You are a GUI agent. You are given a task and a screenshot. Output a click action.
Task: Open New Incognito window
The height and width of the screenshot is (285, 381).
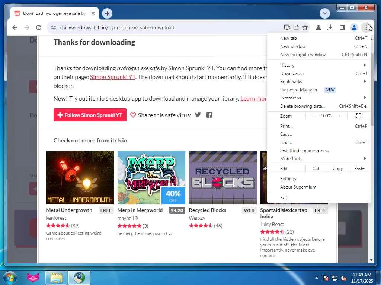point(319,55)
